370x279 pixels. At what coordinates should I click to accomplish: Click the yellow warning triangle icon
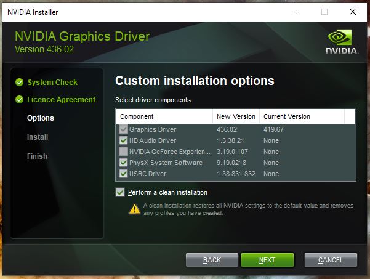(x=134, y=209)
